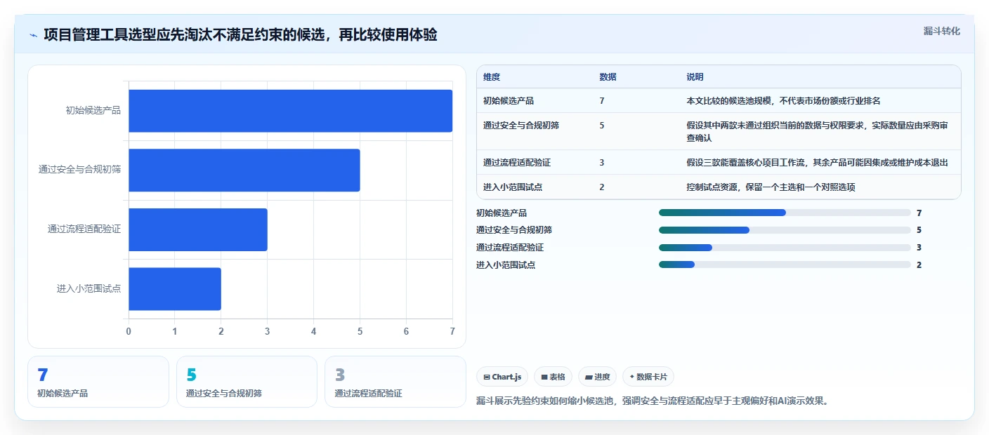The image size is (989, 435).
Task: Click the 通过流程适配验证 chart axis label
Action: point(84,229)
